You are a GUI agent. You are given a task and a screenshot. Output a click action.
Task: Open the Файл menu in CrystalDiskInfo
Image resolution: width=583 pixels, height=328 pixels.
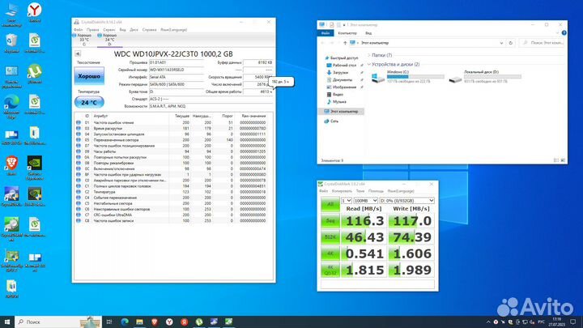(x=78, y=30)
